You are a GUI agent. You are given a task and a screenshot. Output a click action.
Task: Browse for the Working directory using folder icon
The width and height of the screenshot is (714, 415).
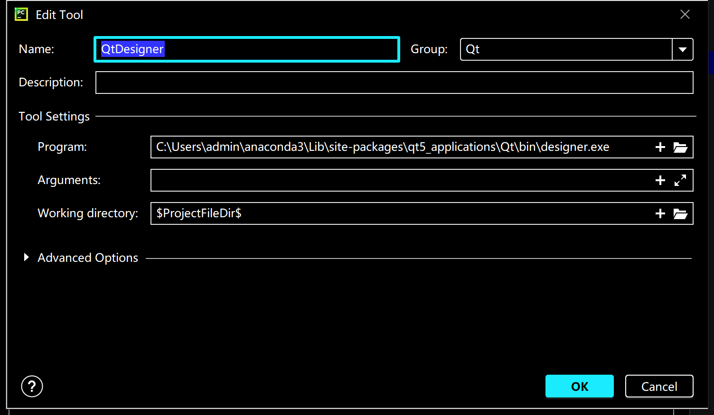click(680, 213)
